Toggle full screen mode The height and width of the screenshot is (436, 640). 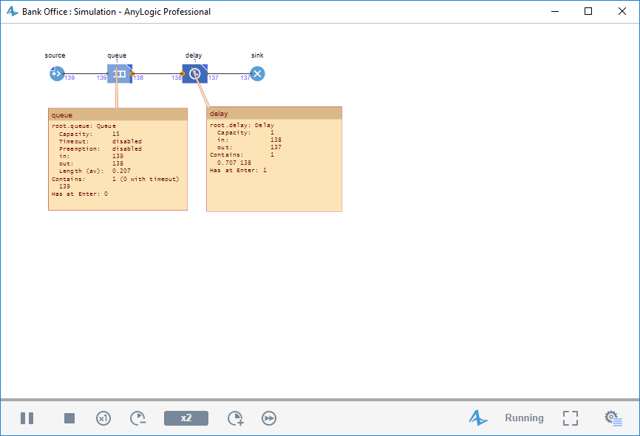571,418
